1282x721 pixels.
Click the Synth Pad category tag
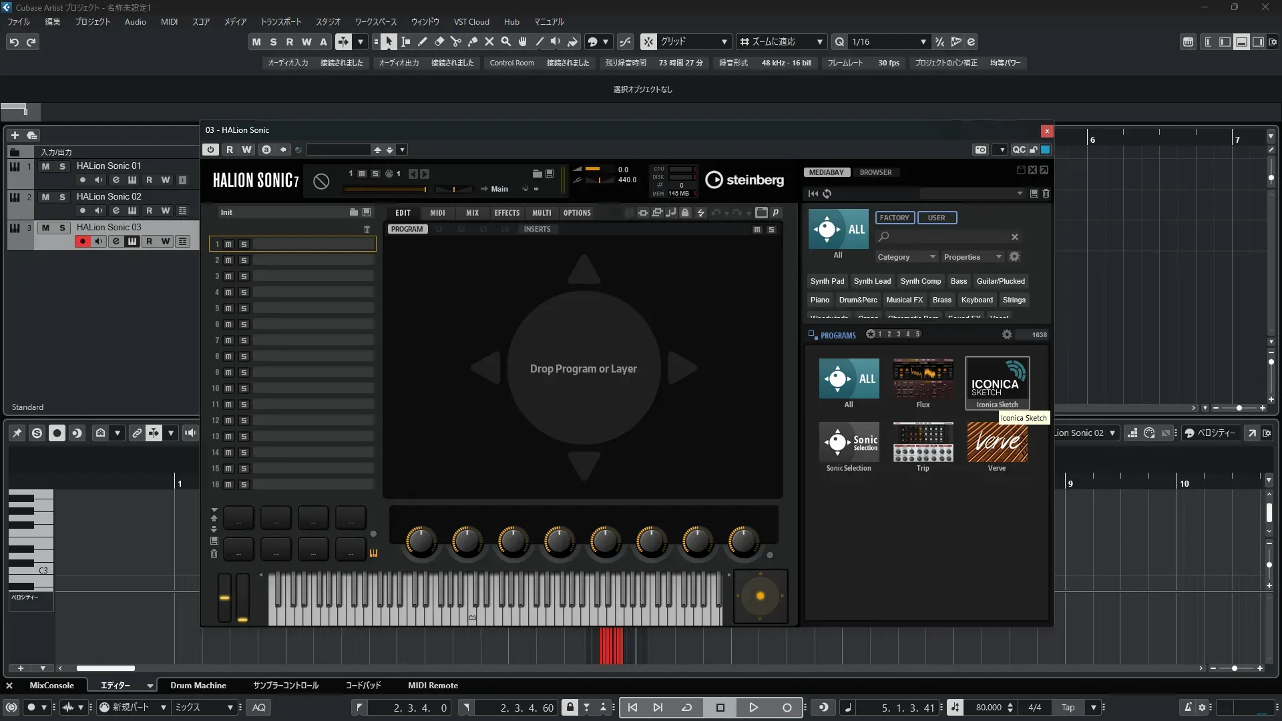[827, 281]
